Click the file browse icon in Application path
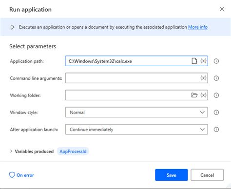 (194, 61)
